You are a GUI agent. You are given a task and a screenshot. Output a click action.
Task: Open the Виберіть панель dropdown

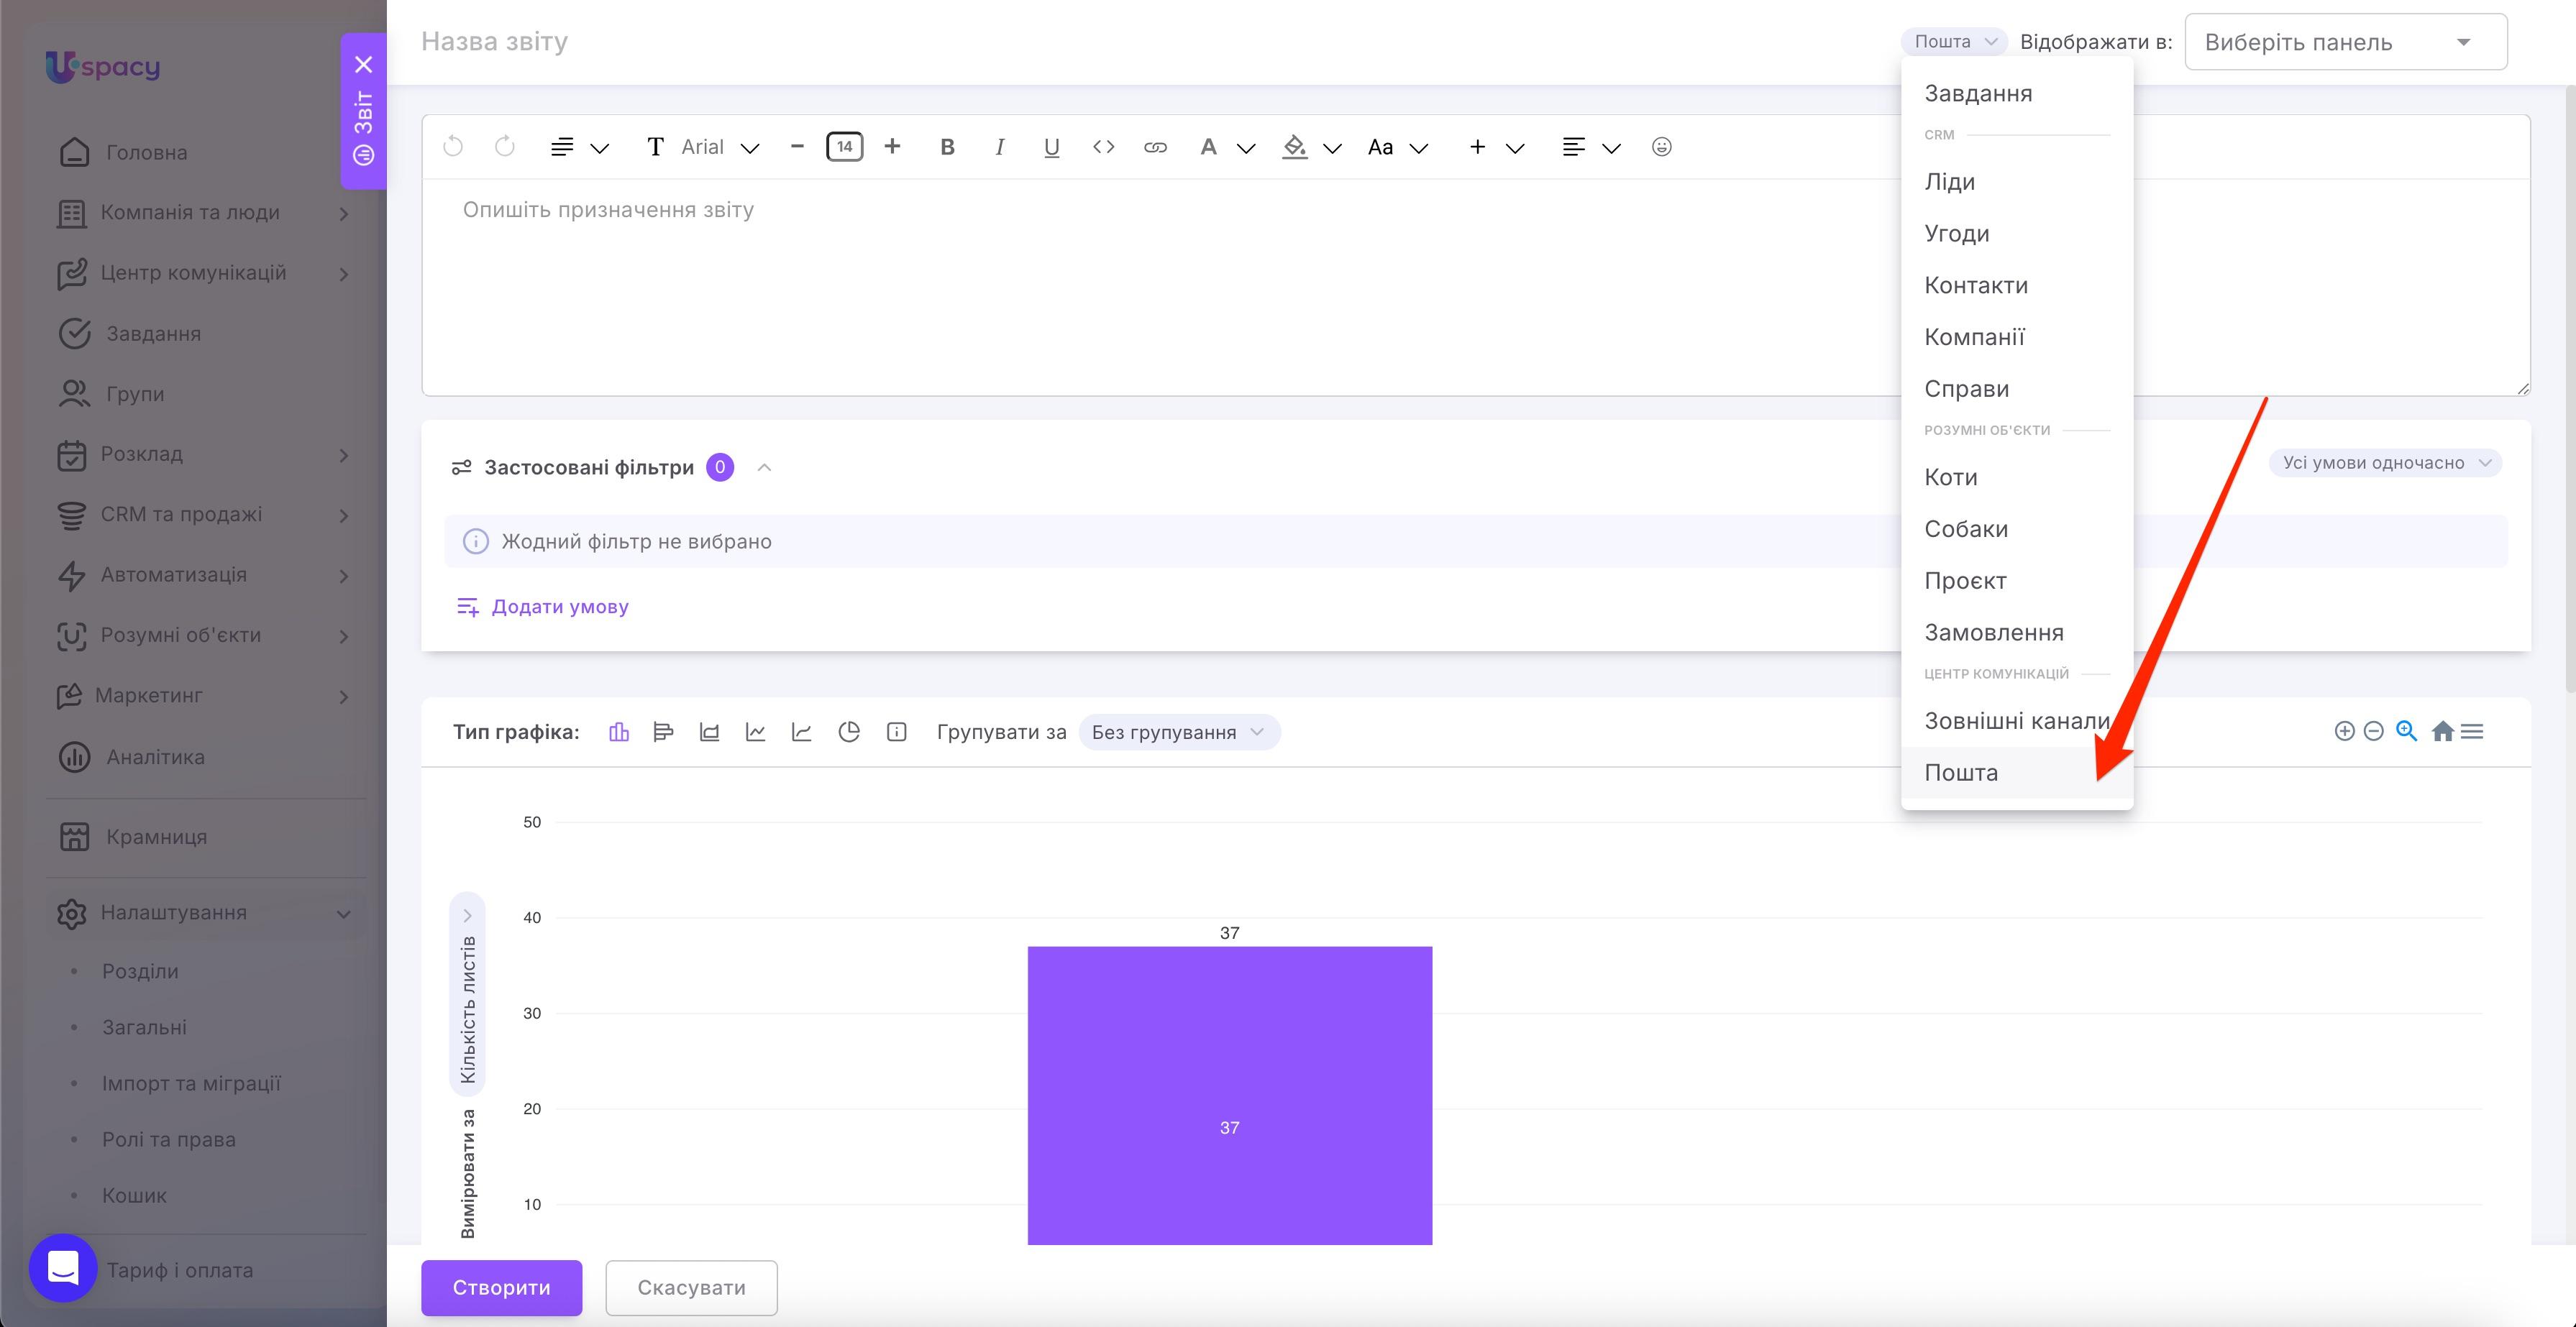coord(2345,42)
